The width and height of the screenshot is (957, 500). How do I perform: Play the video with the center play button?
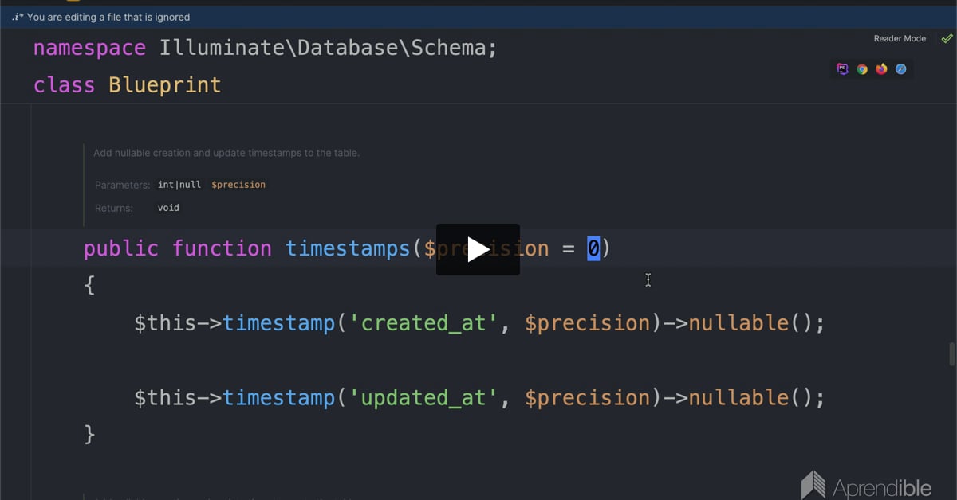478,249
